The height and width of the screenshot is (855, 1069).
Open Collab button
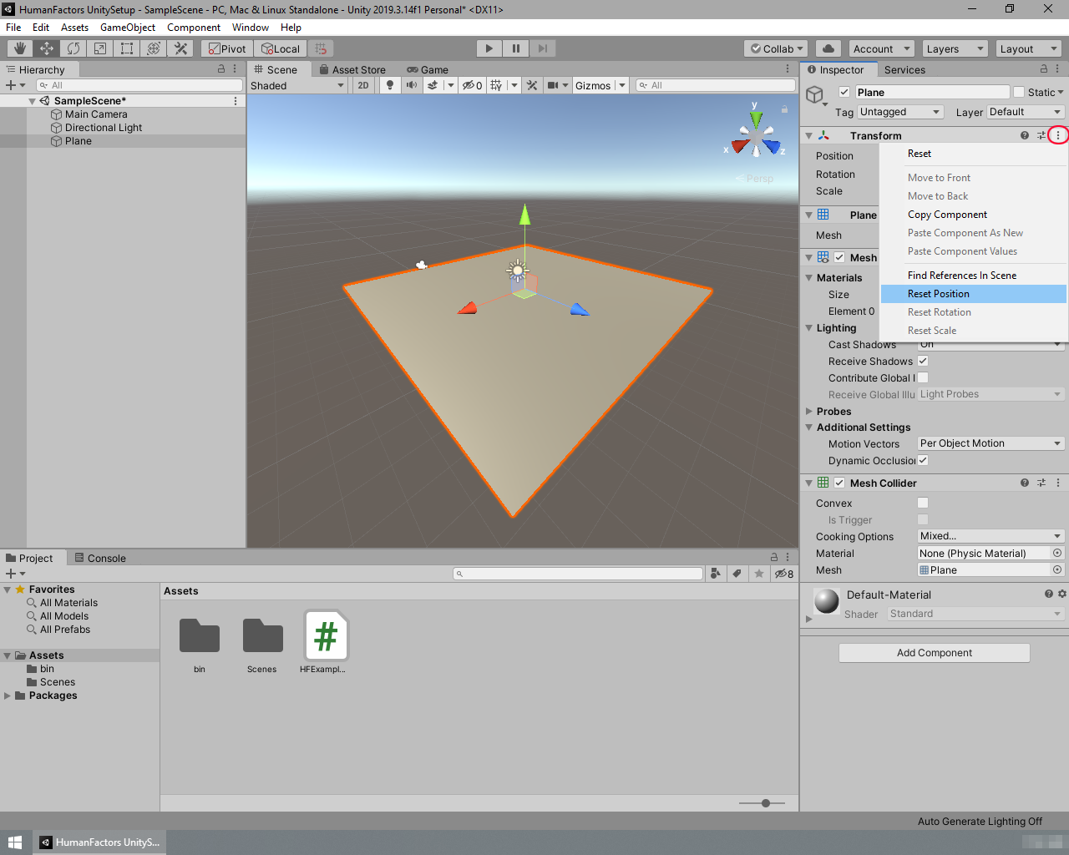[x=777, y=48]
